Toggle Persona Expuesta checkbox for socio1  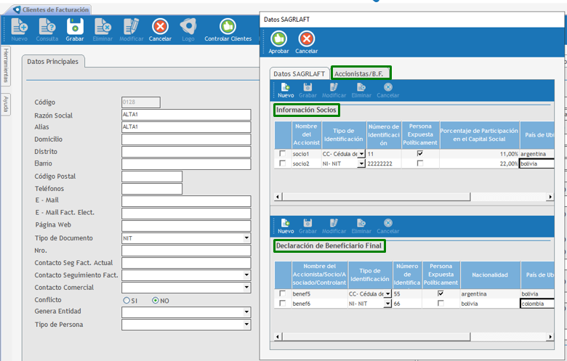(420, 153)
